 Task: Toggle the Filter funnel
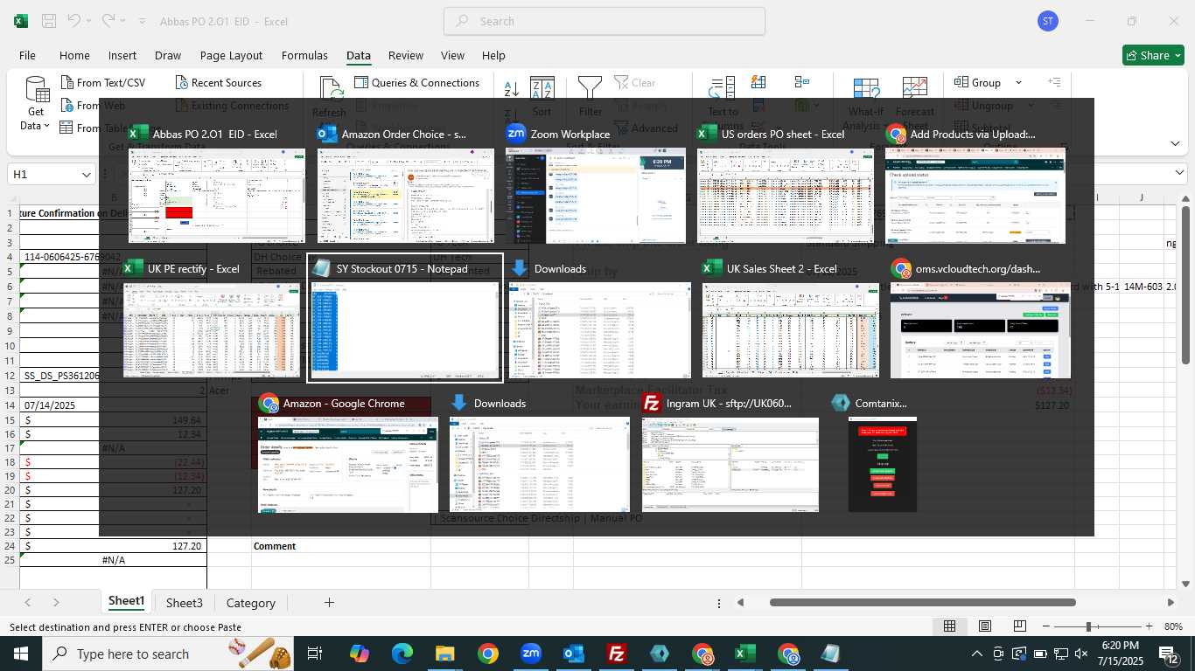[x=591, y=97]
